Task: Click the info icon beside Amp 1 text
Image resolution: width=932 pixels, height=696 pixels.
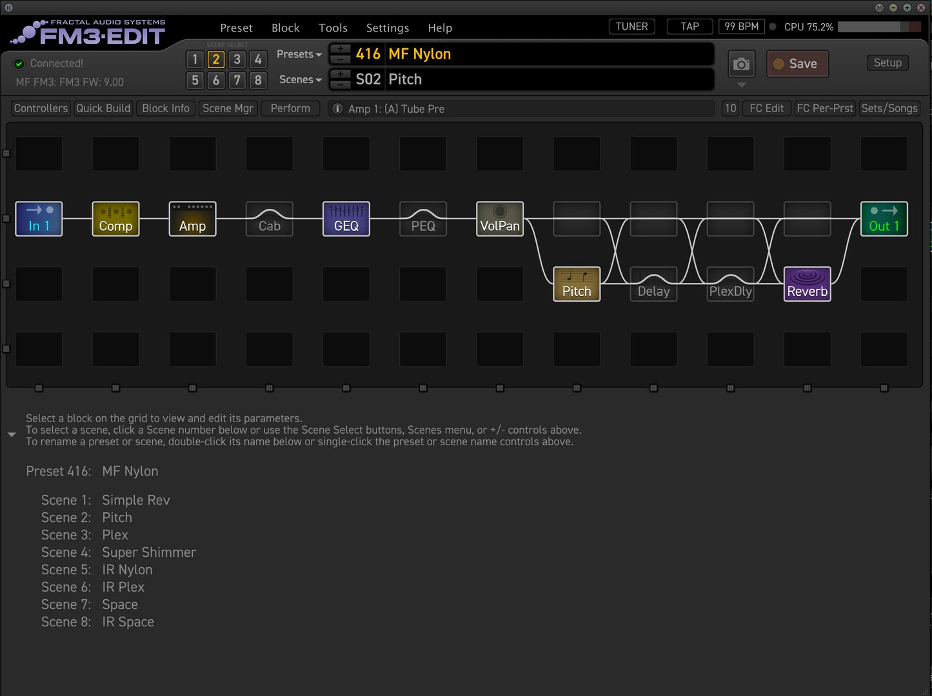Action: (337, 108)
